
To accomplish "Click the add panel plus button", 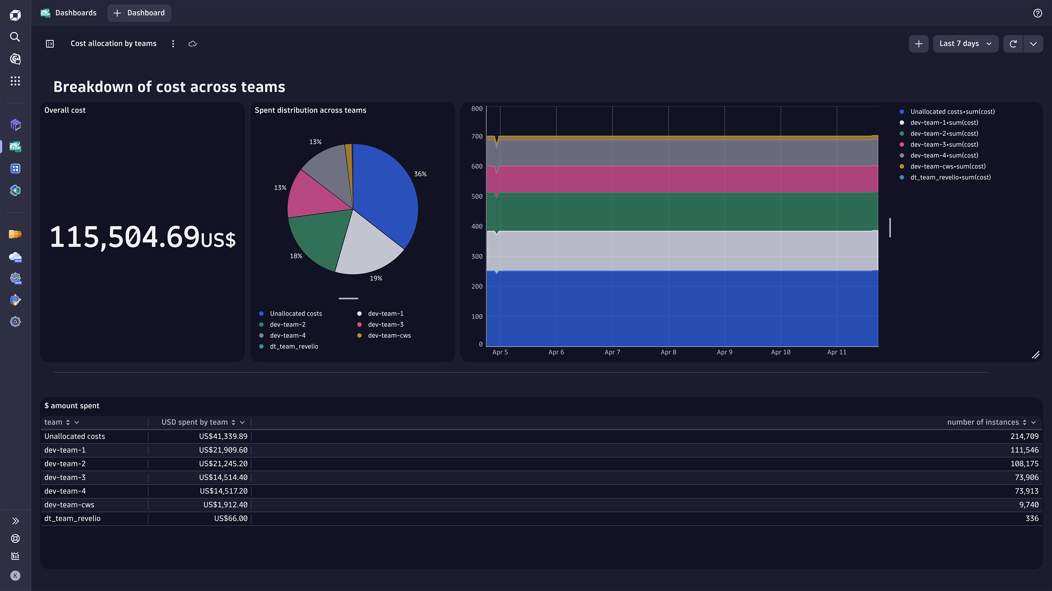I will pos(919,44).
